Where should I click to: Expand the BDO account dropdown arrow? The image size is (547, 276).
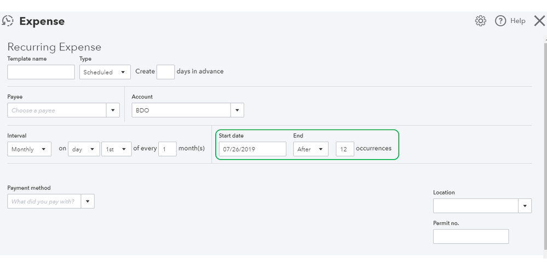pos(237,110)
